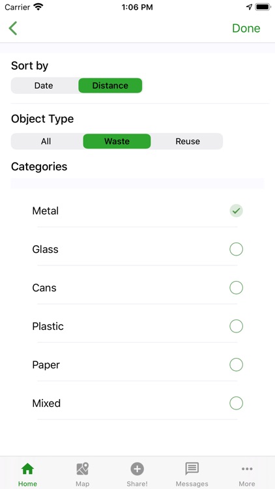Go back using the green chevron arrow
This screenshot has height=489, width=275.
click(x=13, y=29)
